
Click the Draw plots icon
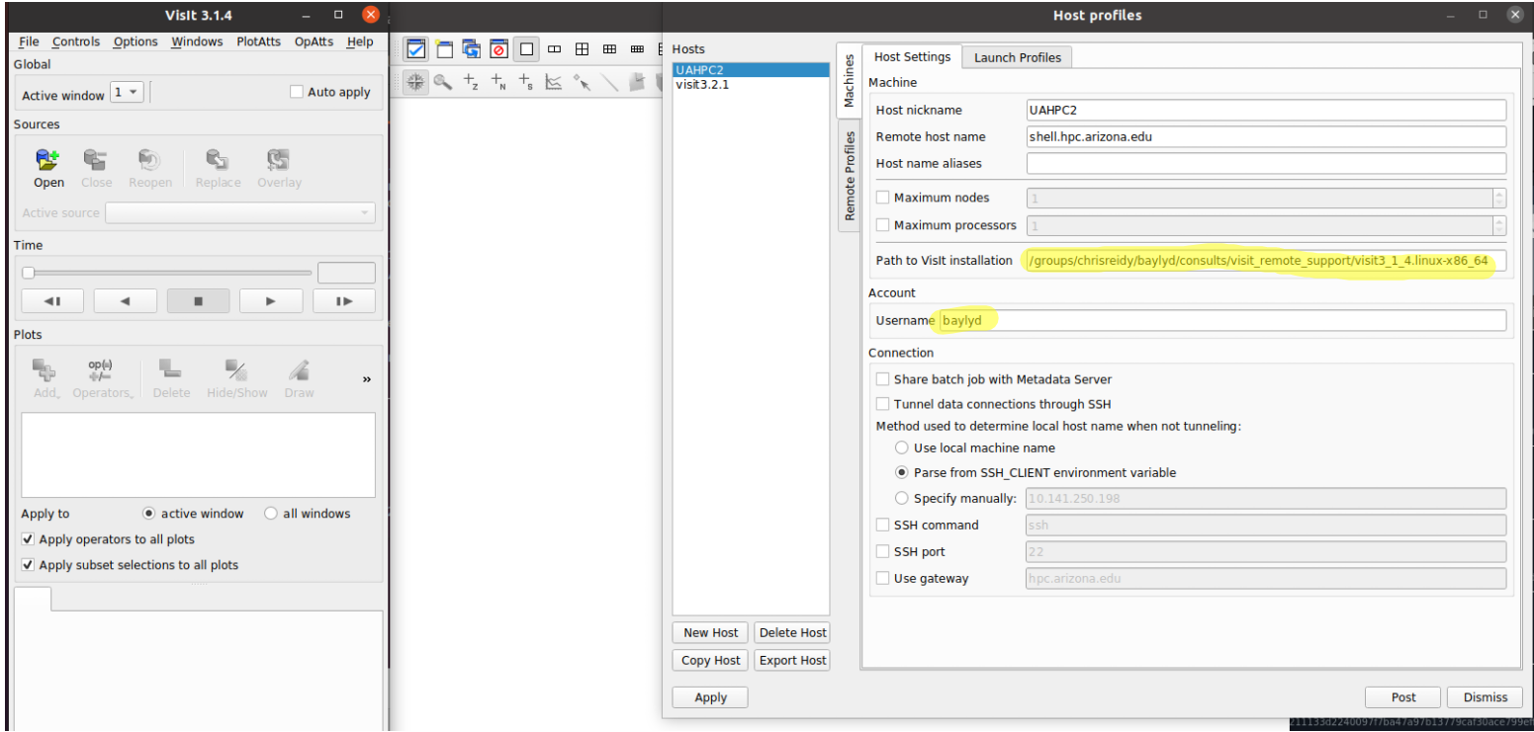(x=299, y=370)
